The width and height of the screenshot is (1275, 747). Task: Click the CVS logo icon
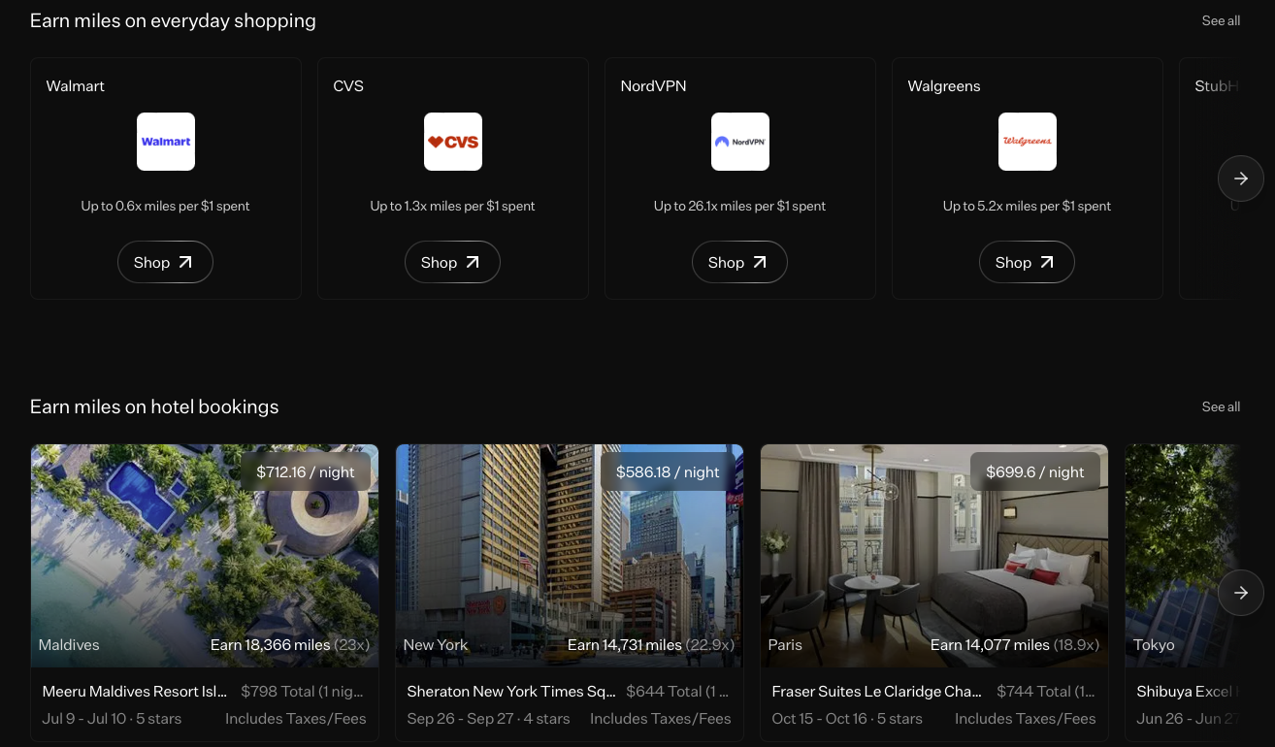(x=453, y=142)
